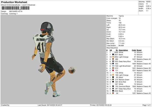The width and height of the screenshot is (152, 107).
Task: Select the Machine value Tajima
Action: pos(121,16)
